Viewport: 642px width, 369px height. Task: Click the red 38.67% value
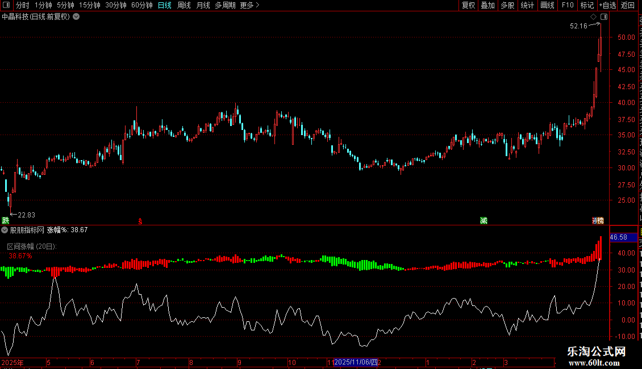[x=20, y=256]
